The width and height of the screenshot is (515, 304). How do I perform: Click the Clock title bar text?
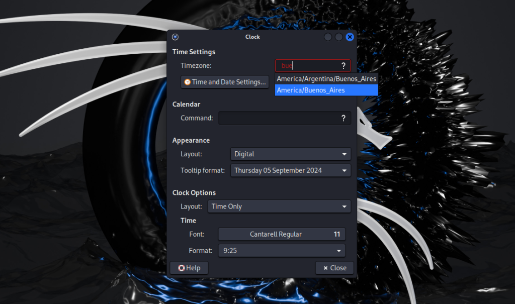click(252, 37)
